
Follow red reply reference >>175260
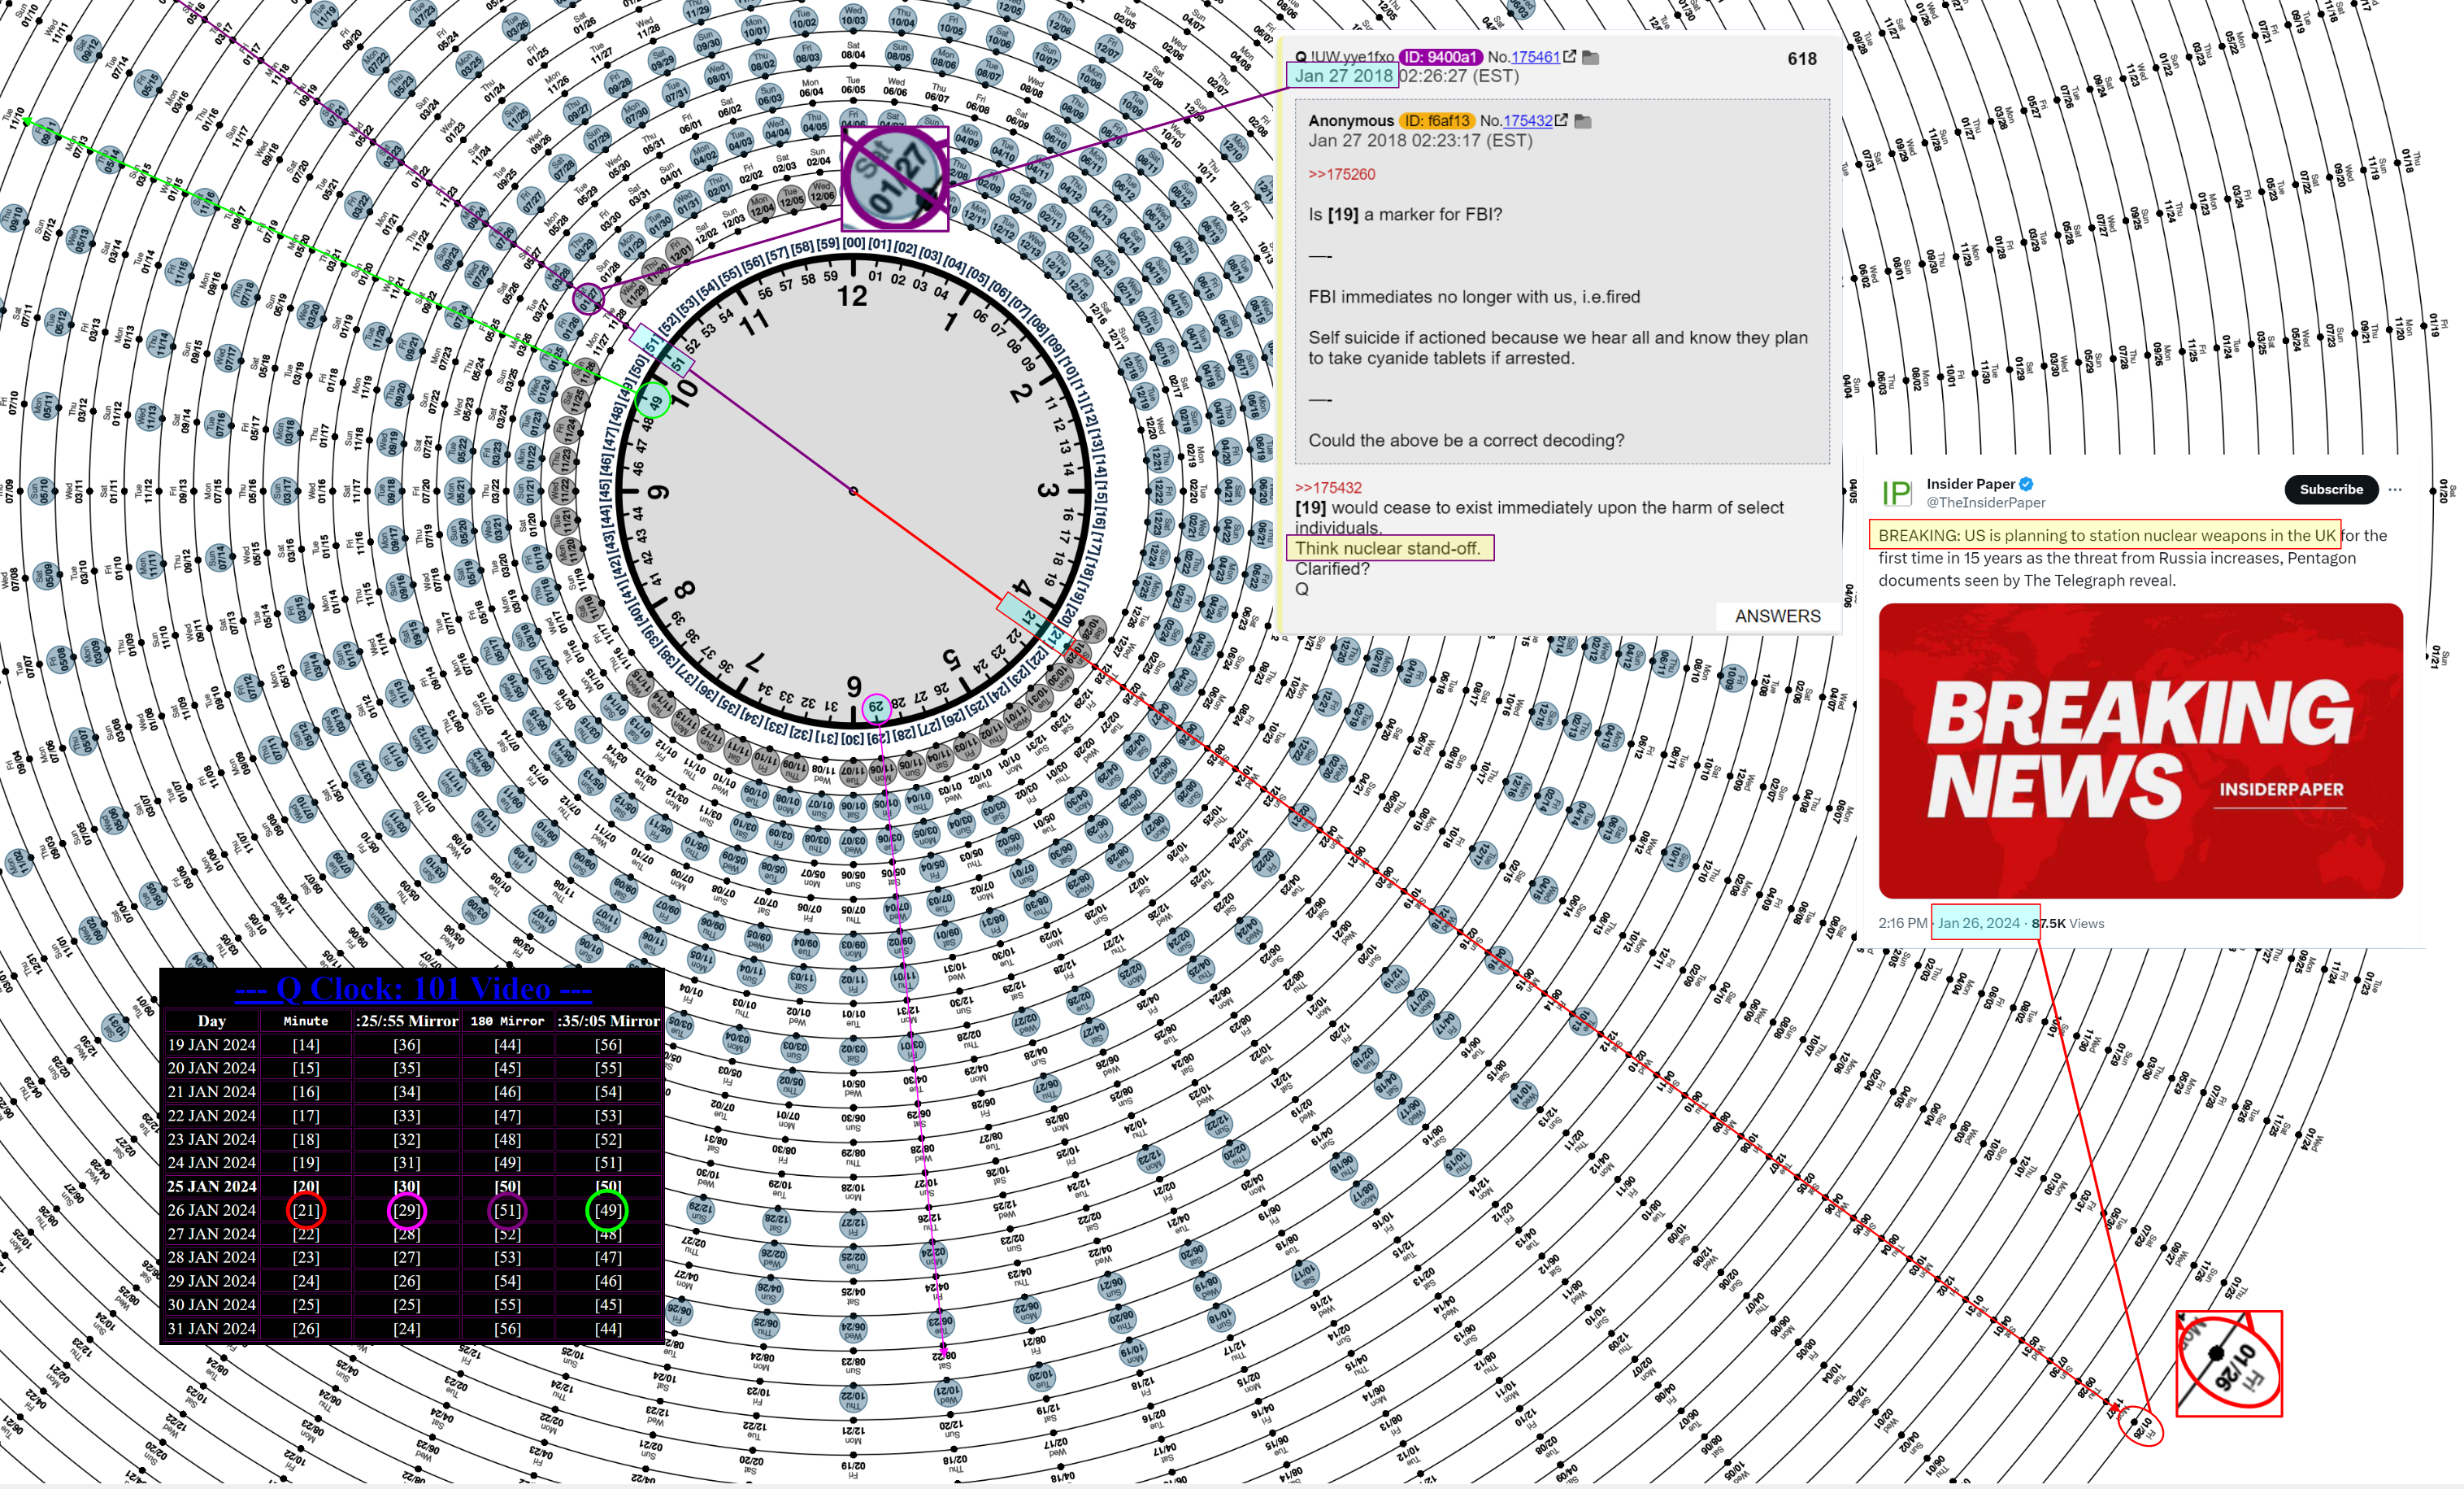[1342, 174]
